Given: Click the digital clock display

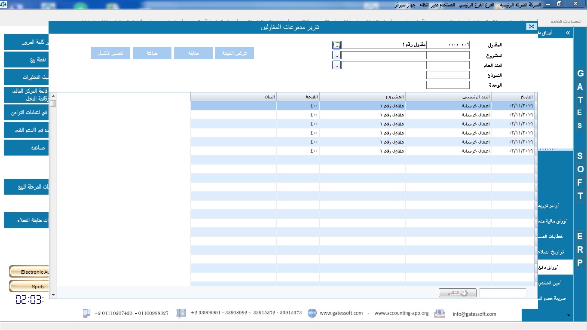Looking at the screenshot, I should [30, 299].
